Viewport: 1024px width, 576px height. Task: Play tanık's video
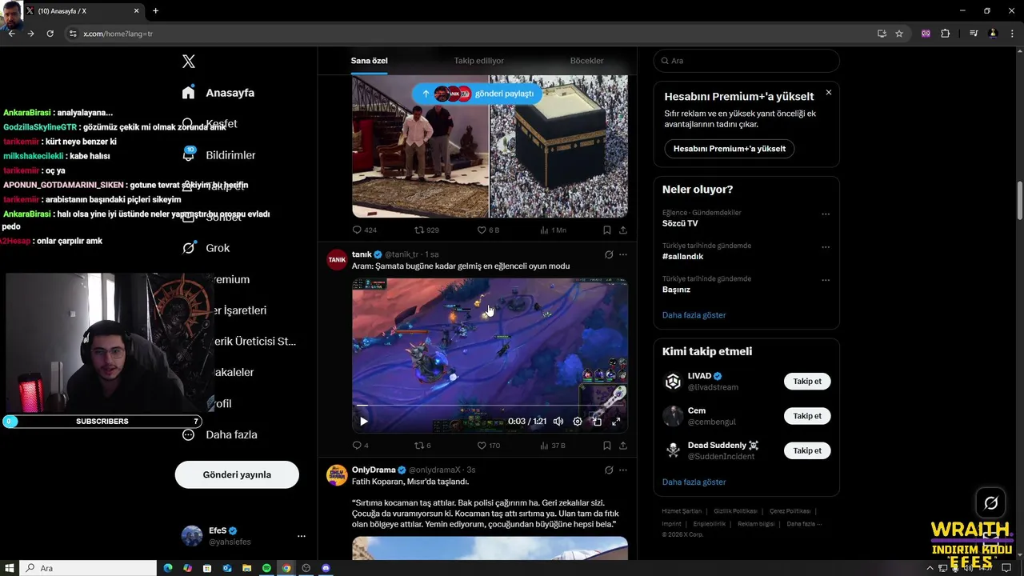(363, 422)
